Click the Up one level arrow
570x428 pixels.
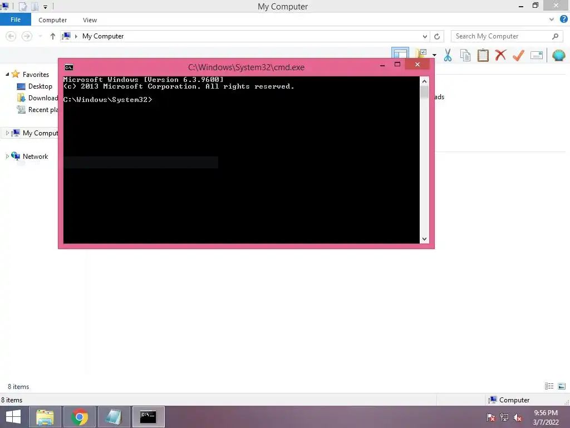53,36
